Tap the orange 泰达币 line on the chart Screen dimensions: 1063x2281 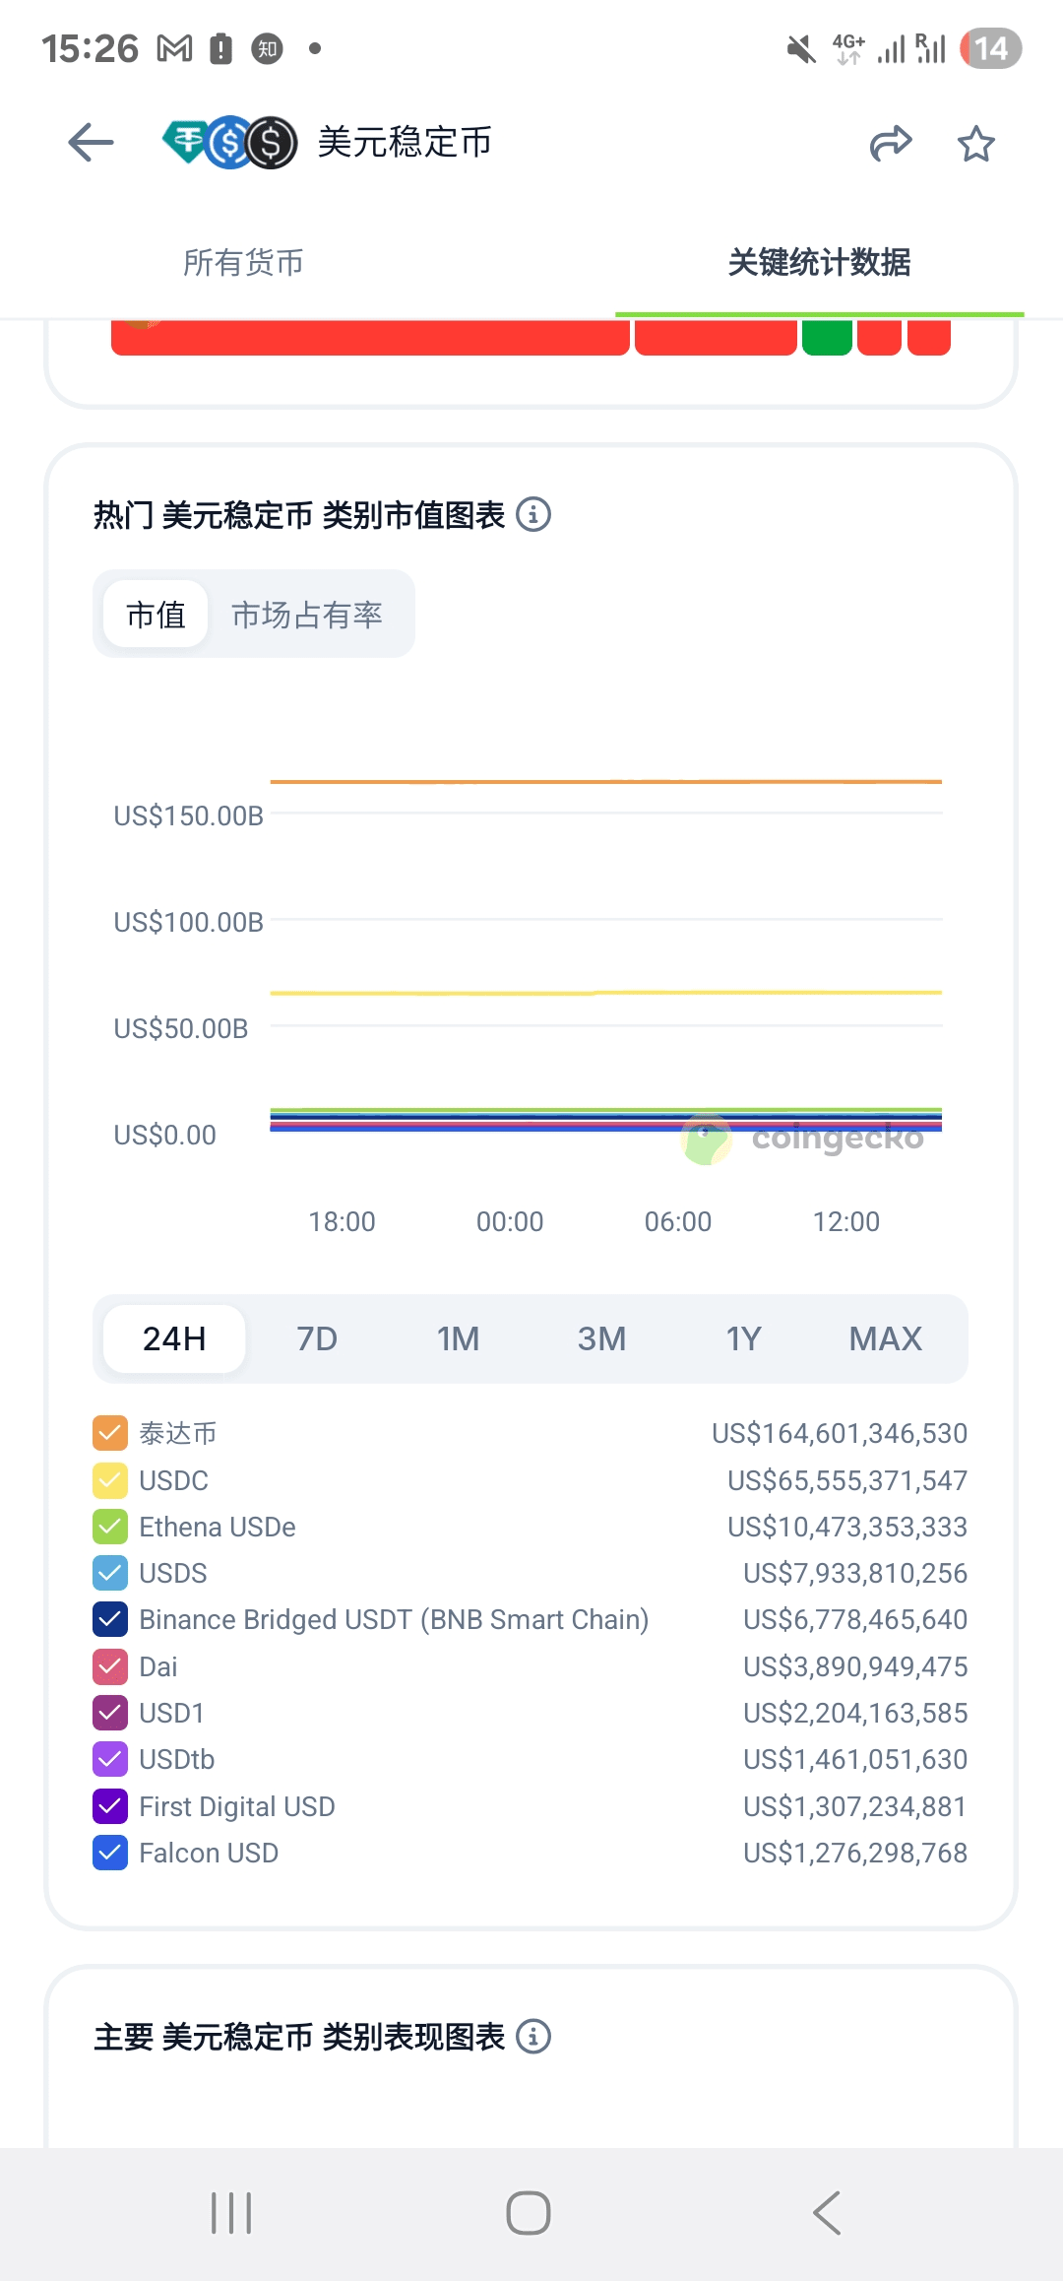(606, 781)
